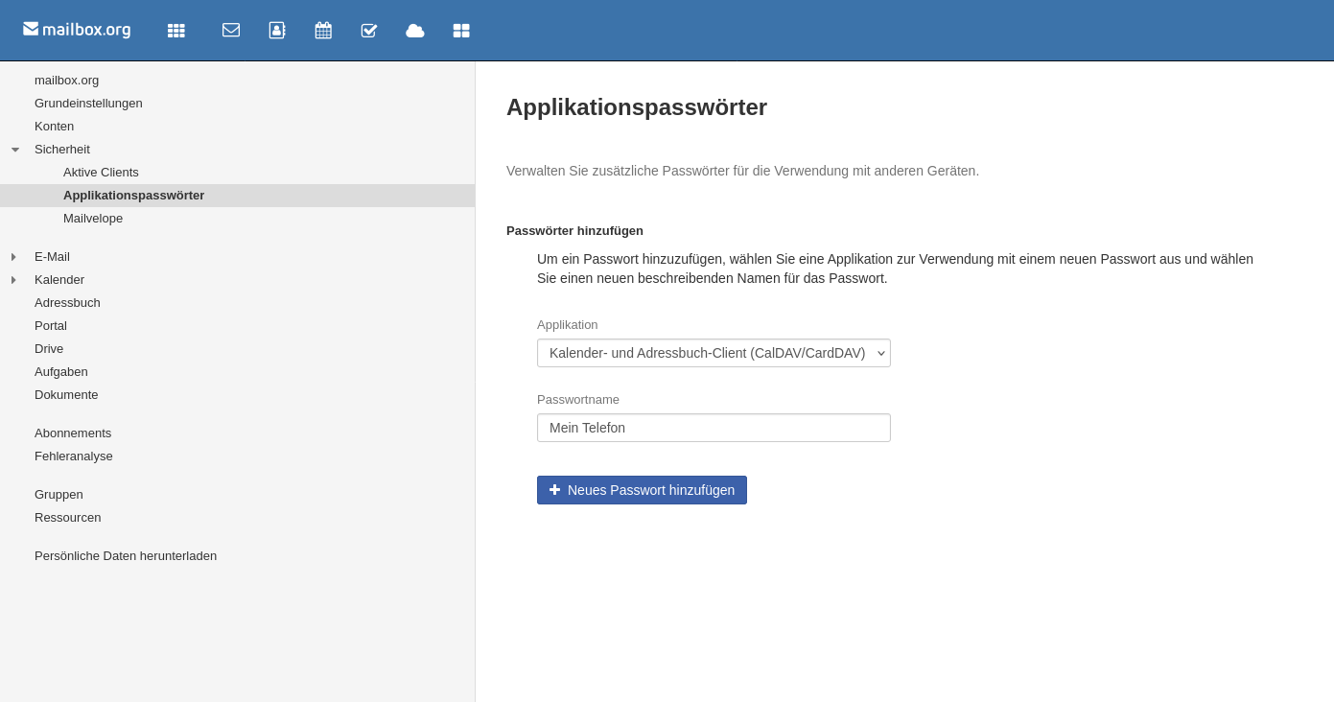1334x702 pixels.
Task: Open Konten settings
Action: point(54,127)
